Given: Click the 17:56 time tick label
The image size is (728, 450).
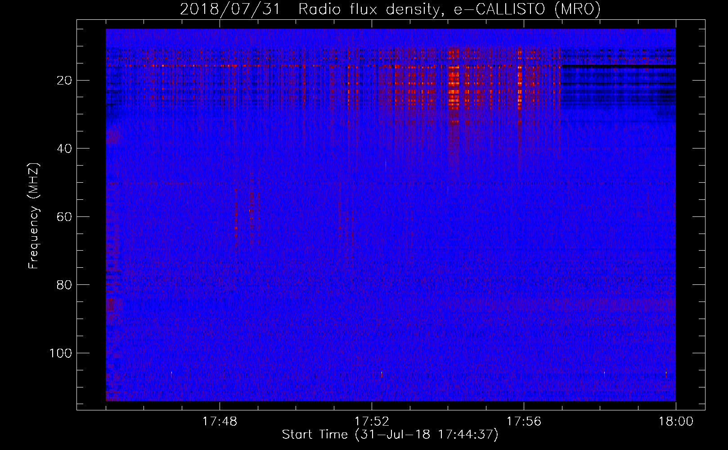Looking at the screenshot, I should pyautogui.click(x=524, y=422).
